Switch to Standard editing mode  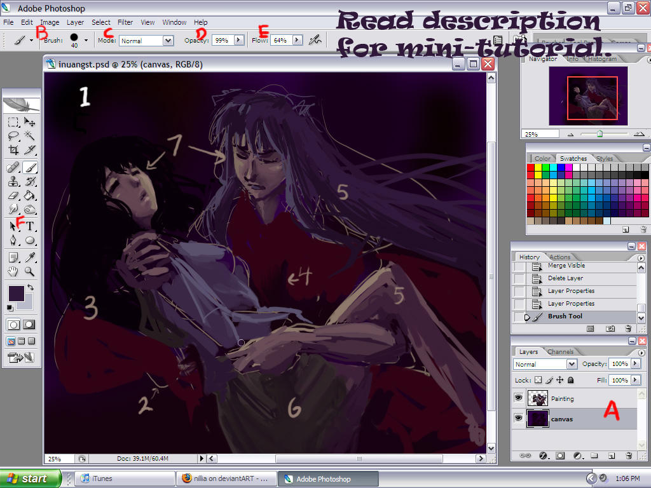coord(13,325)
